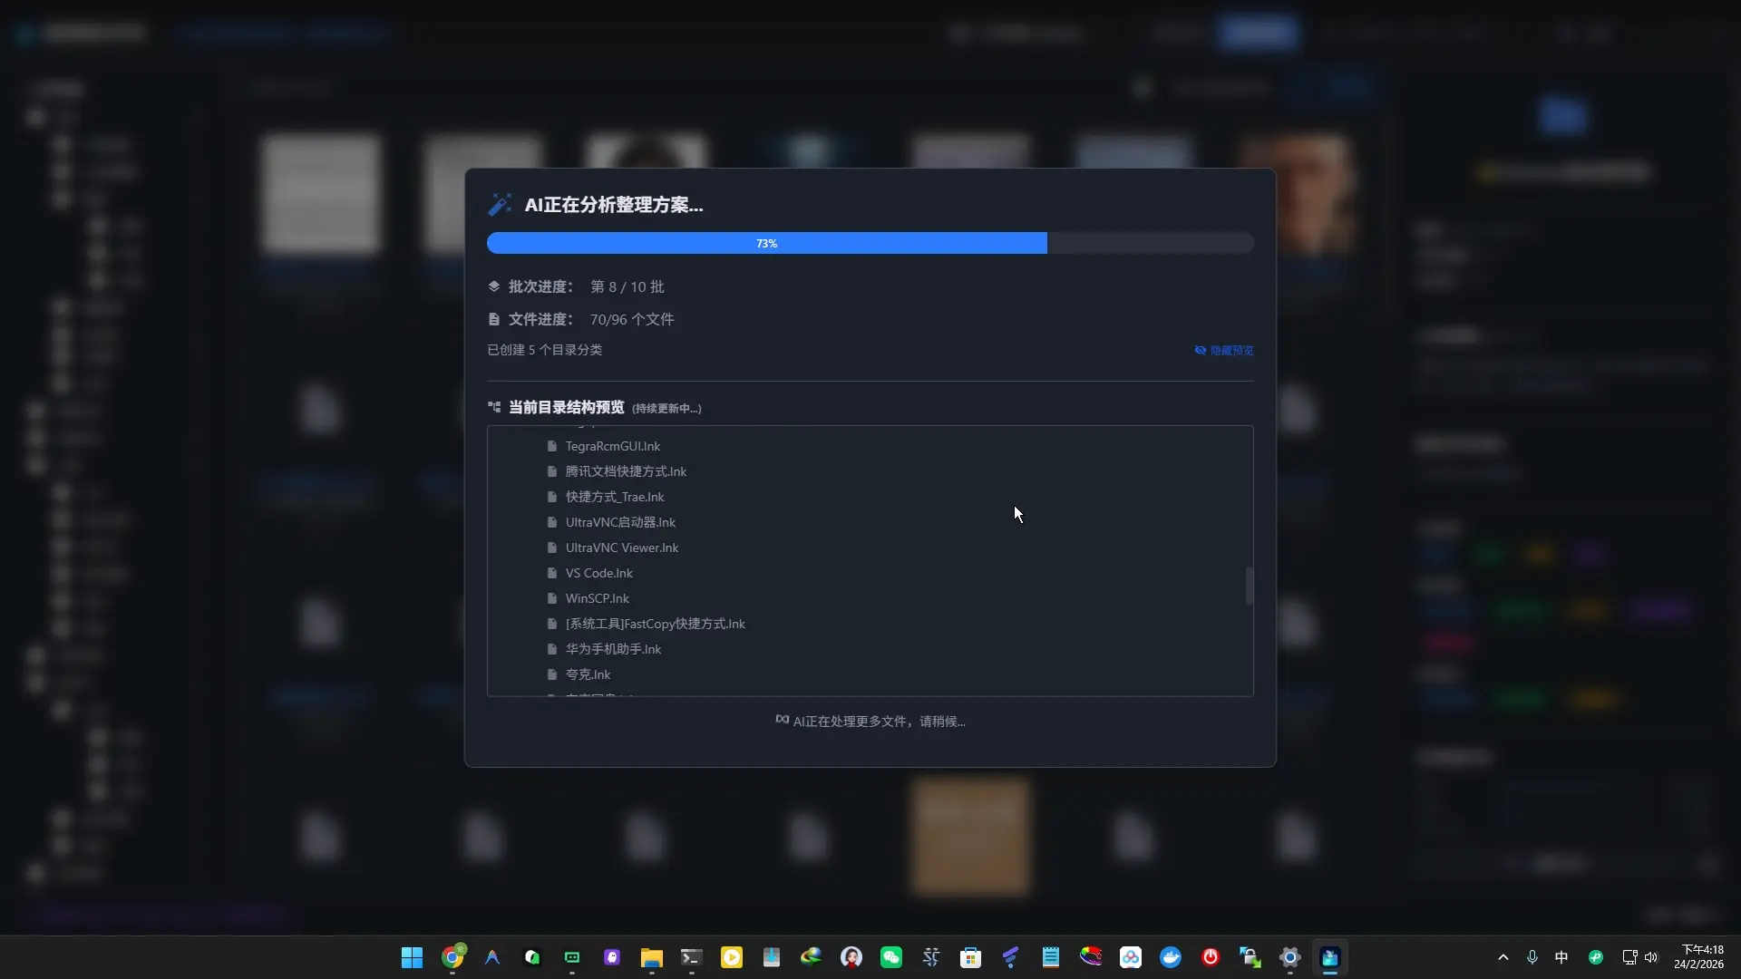Click the layers icon beside 批次进度
The height and width of the screenshot is (979, 1741).
click(494, 286)
